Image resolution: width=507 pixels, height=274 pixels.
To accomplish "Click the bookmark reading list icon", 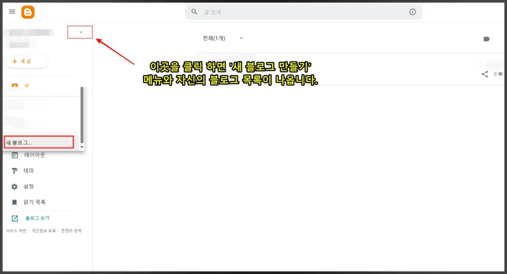I will pyautogui.click(x=14, y=203).
